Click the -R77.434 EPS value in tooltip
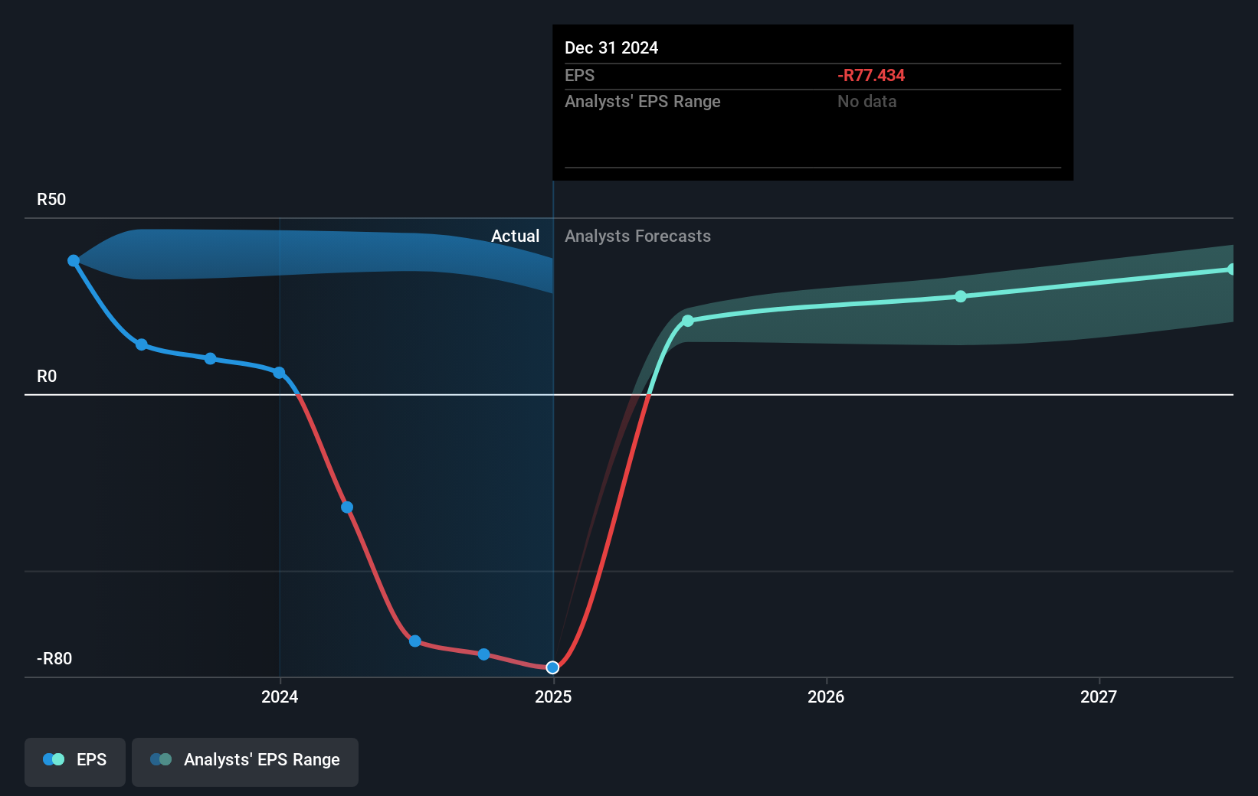Viewport: 1258px width, 796px height. point(871,76)
